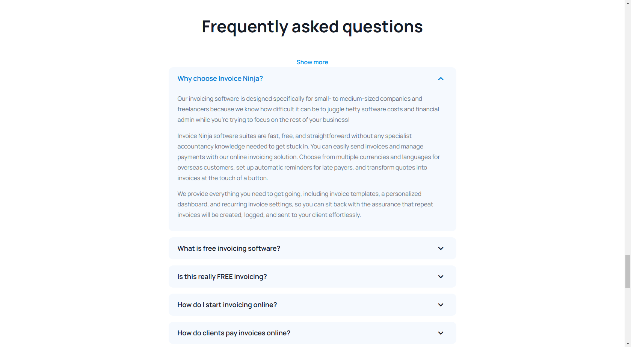Open 'Is this really FREE invoicing?' question

click(222, 277)
